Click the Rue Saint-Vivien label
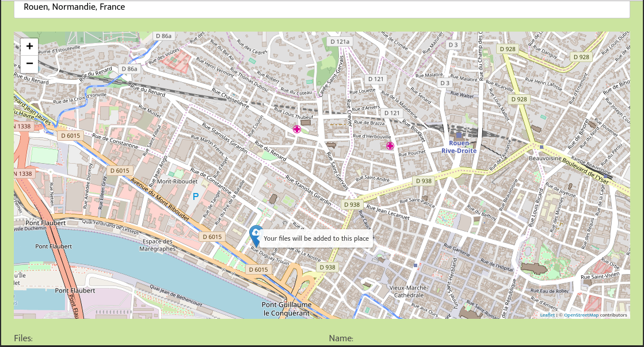The width and height of the screenshot is (644, 347). point(600,276)
